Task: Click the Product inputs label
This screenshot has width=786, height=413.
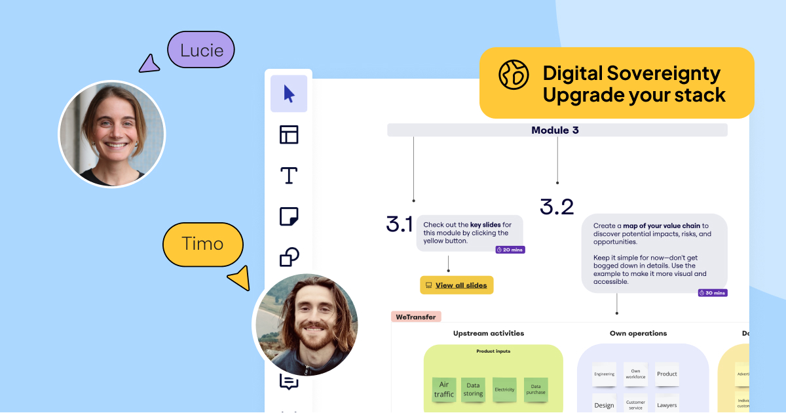Action: pyautogui.click(x=493, y=351)
